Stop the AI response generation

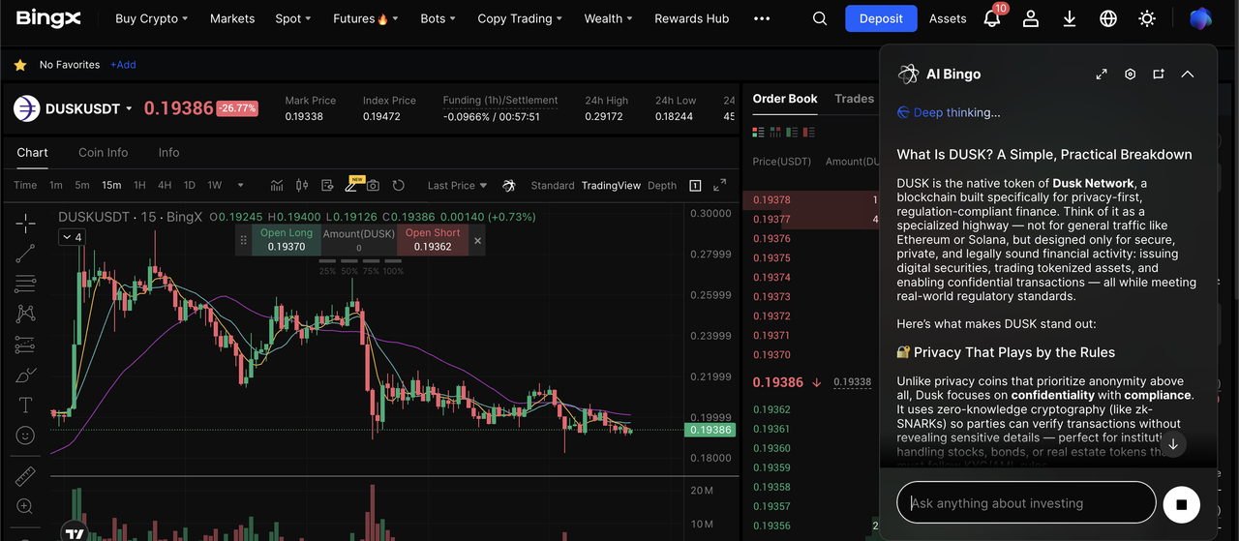coord(1181,503)
